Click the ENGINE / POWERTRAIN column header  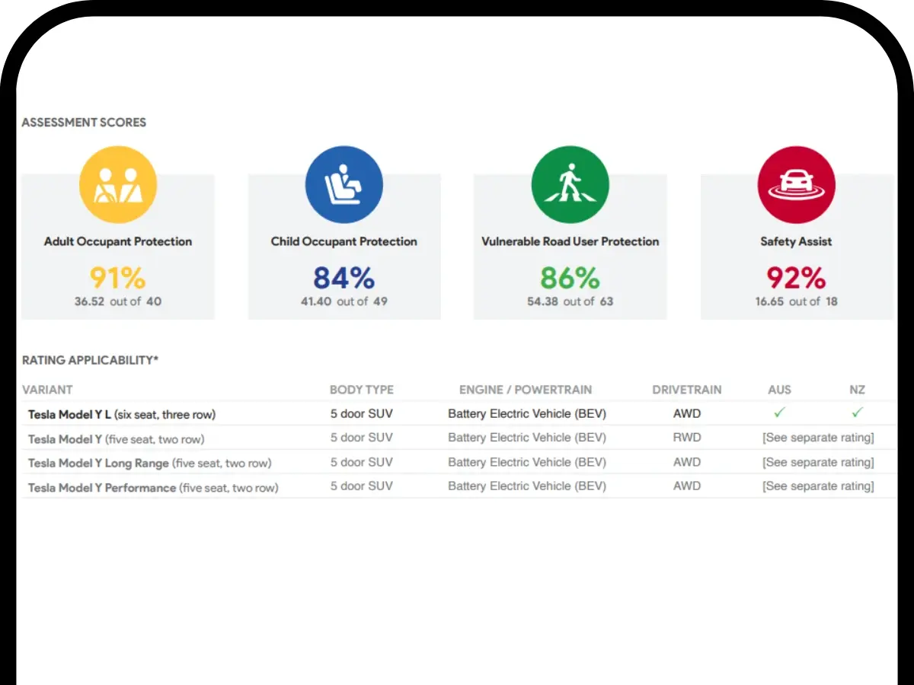(526, 390)
